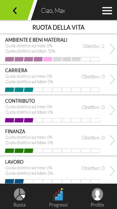Click the Ciao, Max greeting header
This screenshot has width=117, height=209.
tap(53, 11)
